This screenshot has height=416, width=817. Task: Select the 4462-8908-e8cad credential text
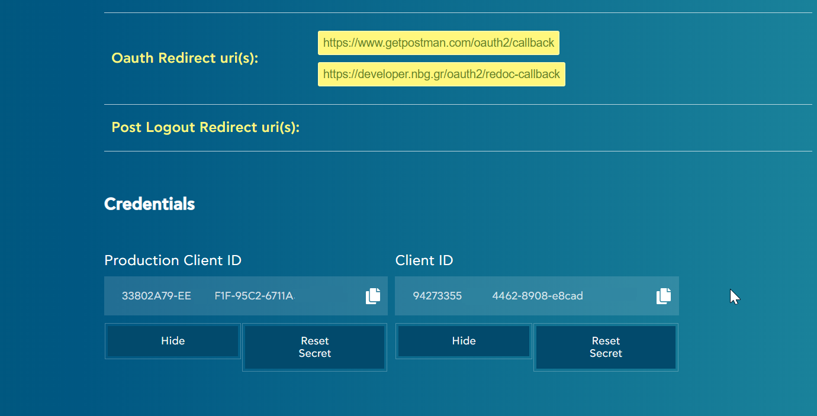537,296
